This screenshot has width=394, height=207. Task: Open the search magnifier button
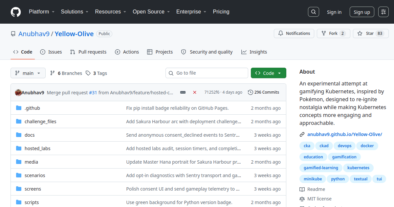314,12
